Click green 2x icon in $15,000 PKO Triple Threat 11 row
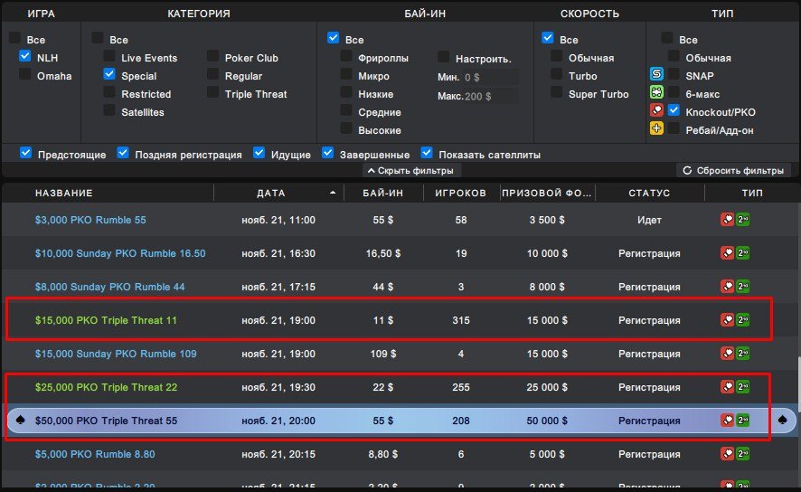 point(742,320)
